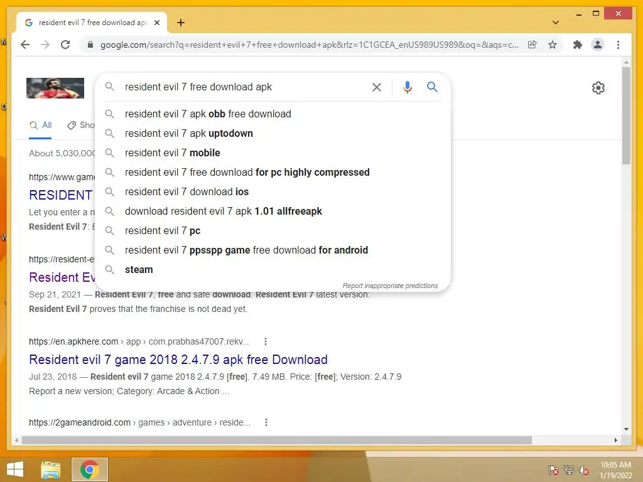Submit search with the blue magnifier
This screenshot has width=643, height=482.
tap(432, 87)
